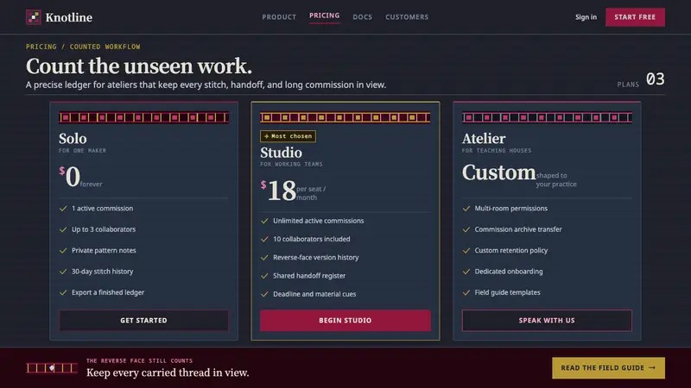Click checkmark beside Dedicated onboarding

466,272
